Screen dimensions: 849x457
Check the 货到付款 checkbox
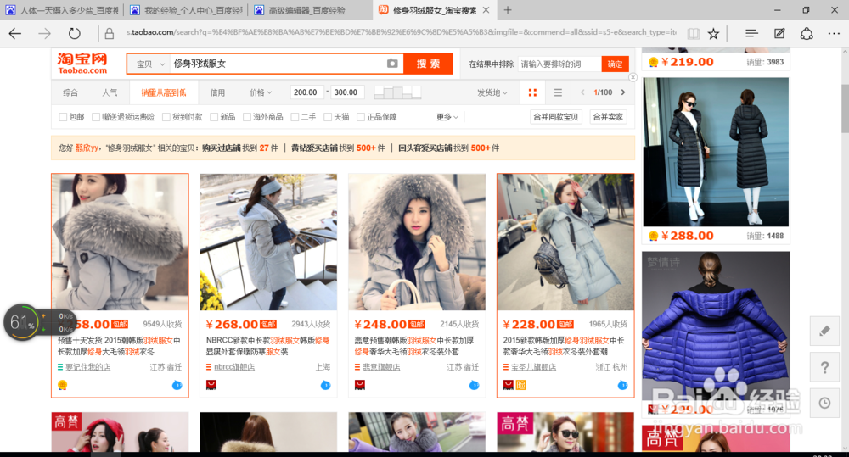(x=166, y=117)
